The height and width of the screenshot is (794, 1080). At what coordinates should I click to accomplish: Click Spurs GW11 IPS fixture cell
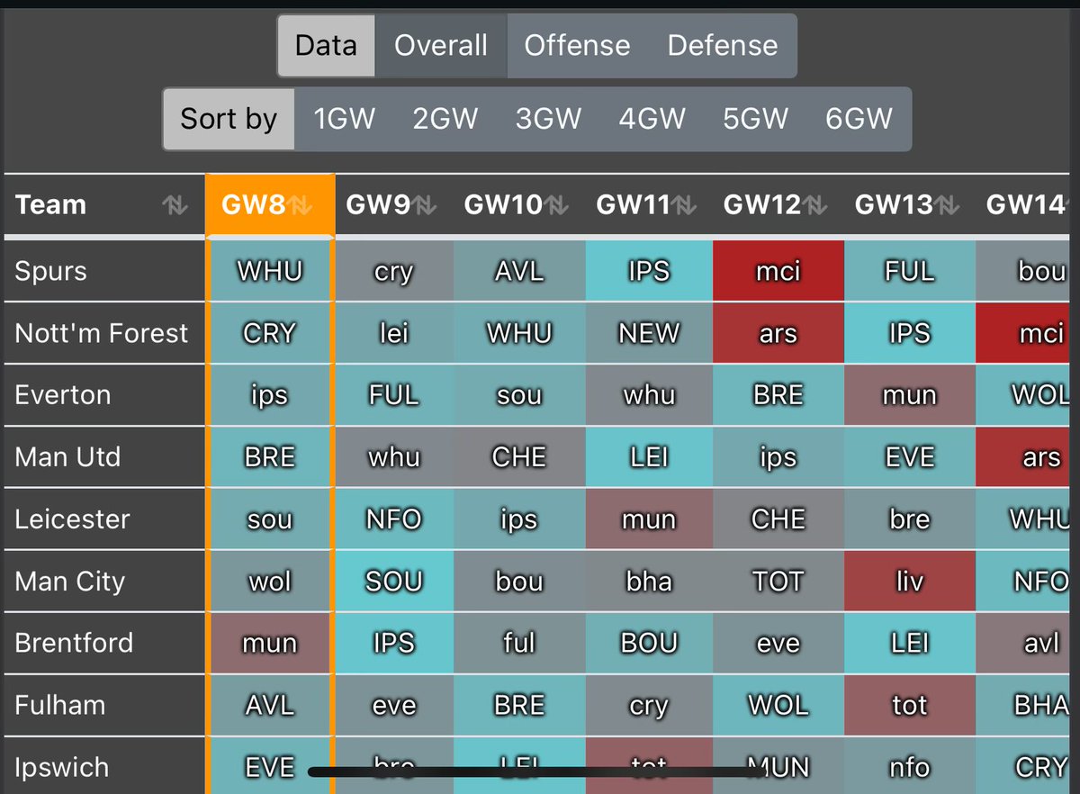coord(649,271)
